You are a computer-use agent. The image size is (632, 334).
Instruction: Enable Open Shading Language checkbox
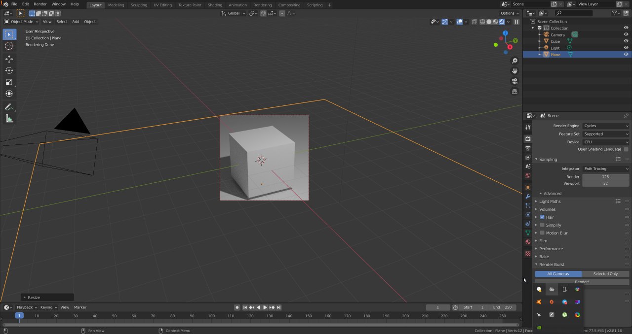[x=626, y=149]
